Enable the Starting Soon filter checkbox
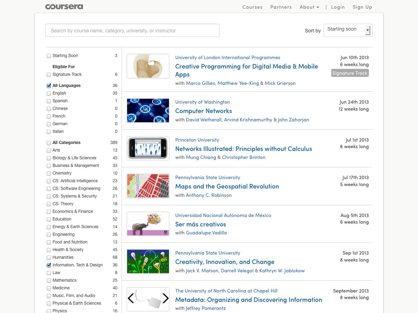This screenshot has width=418, height=313. point(49,56)
